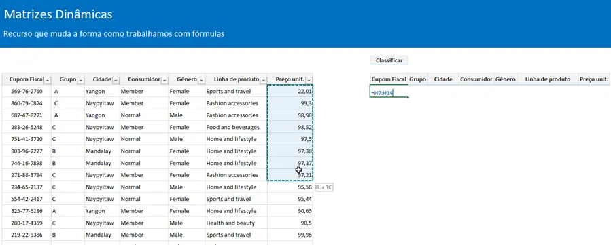The height and width of the screenshot is (245, 611).
Task: Open the Cidade filter dropdown
Action: click(x=116, y=81)
